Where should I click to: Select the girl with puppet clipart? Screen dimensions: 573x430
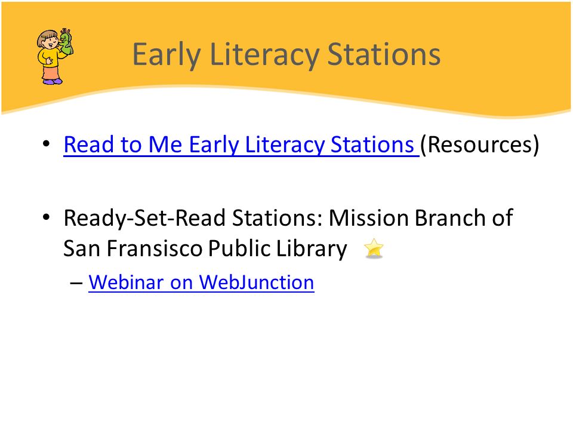(55, 57)
